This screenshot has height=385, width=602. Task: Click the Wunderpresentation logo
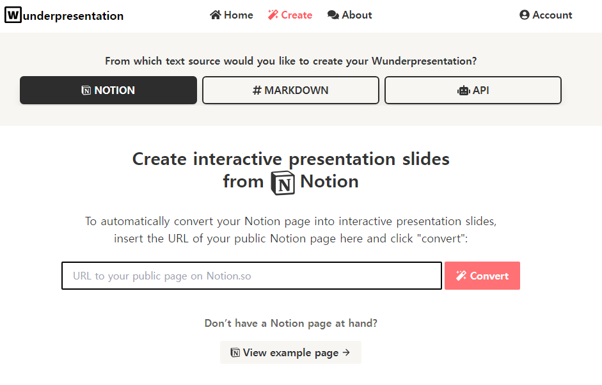tap(64, 15)
